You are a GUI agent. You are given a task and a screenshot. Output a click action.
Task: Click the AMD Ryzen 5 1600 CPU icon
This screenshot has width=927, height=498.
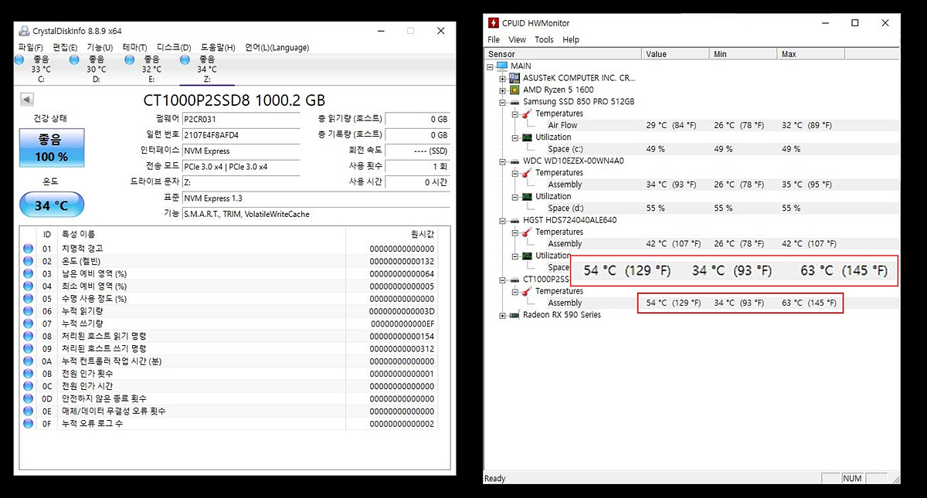point(514,90)
